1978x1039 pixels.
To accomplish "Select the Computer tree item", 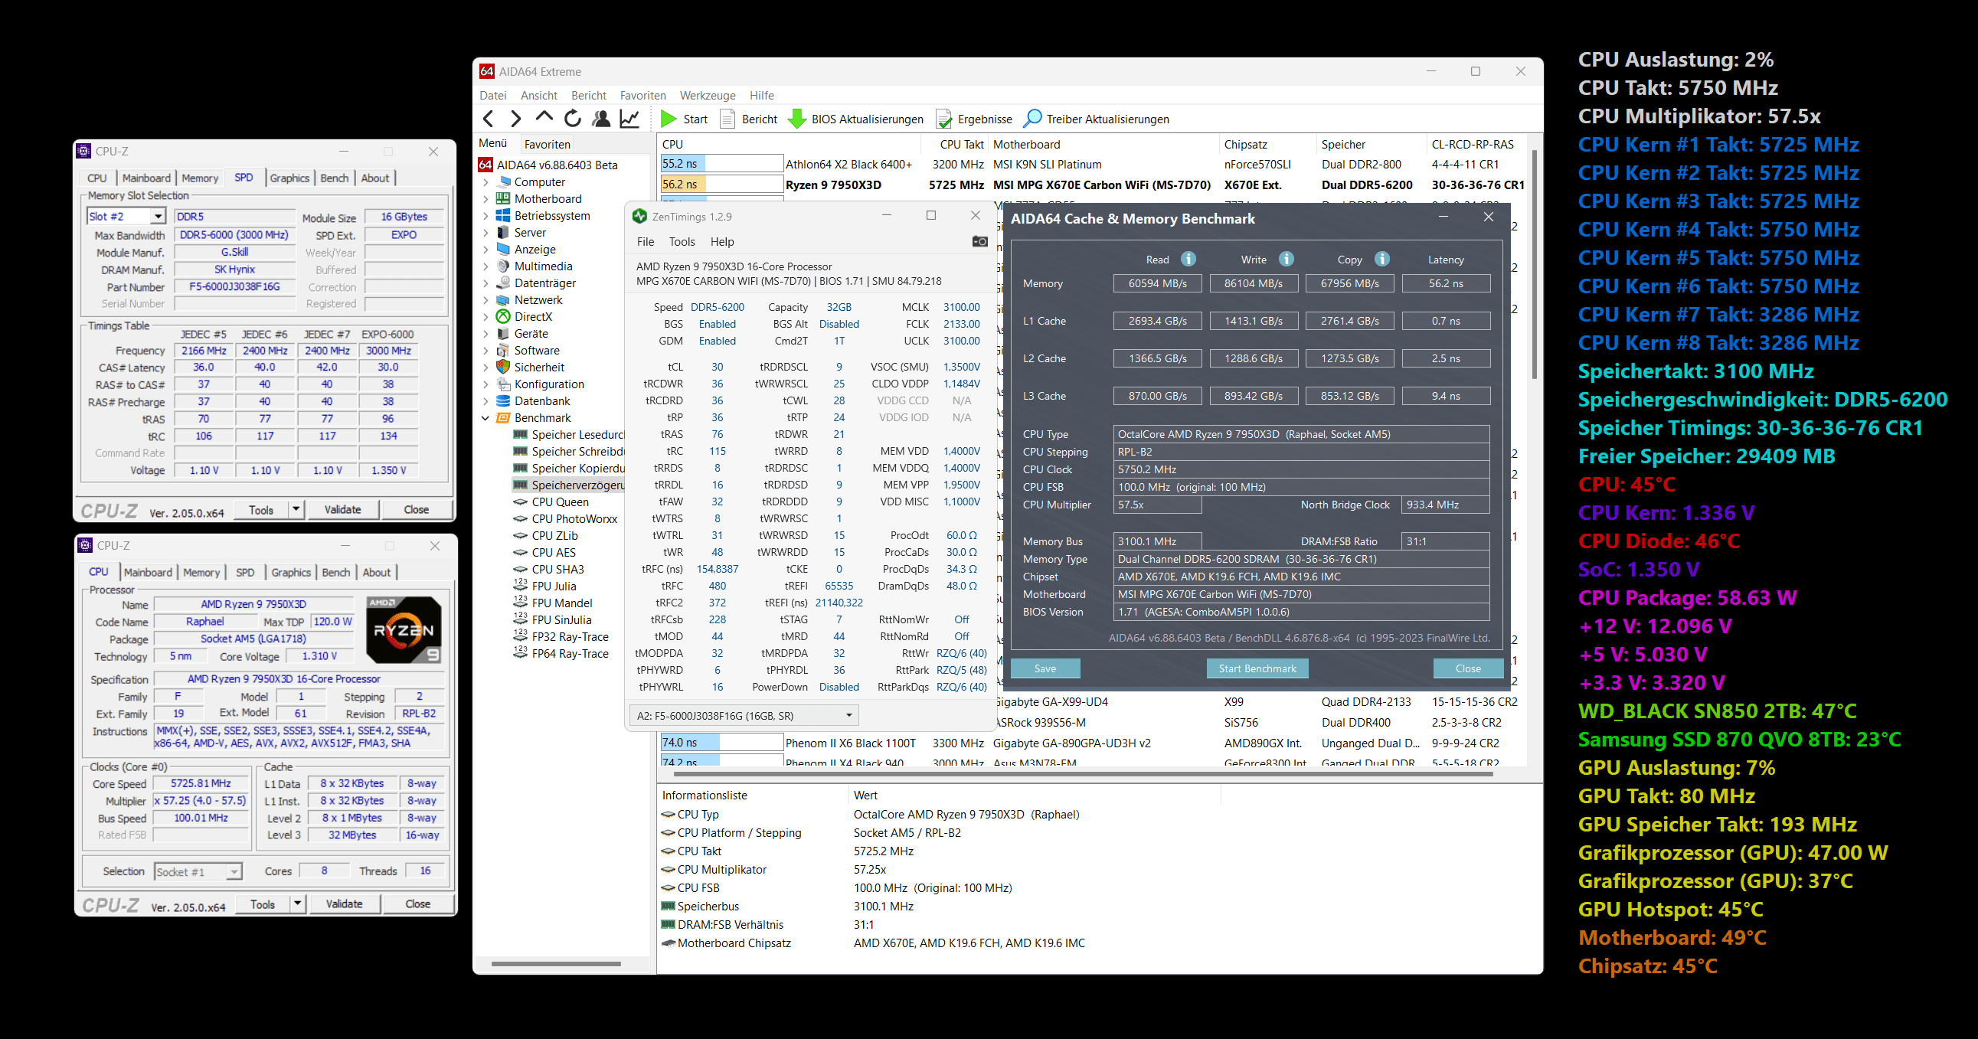I will point(539,182).
